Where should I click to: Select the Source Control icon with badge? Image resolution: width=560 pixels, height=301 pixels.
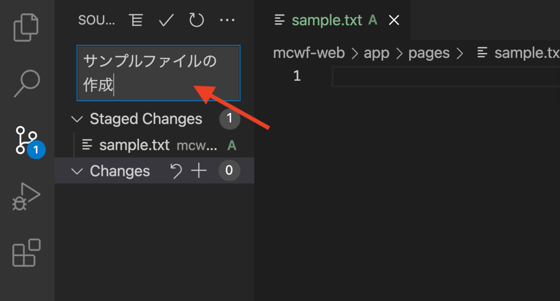(27, 140)
